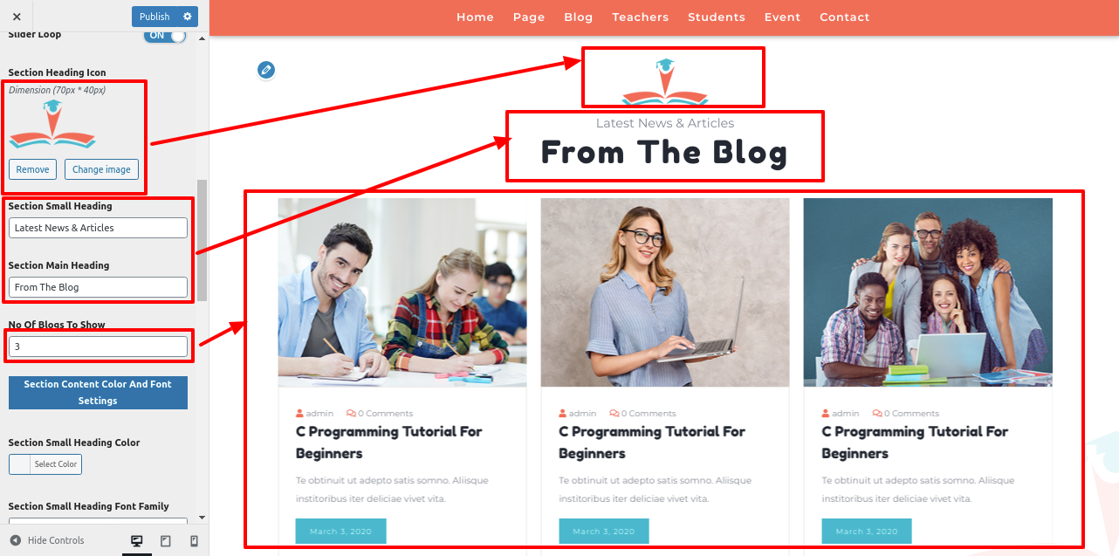Select the heading icon thumbnail in sidebar
Image resolution: width=1119 pixels, height=556 pixels.
coord(52,123)
